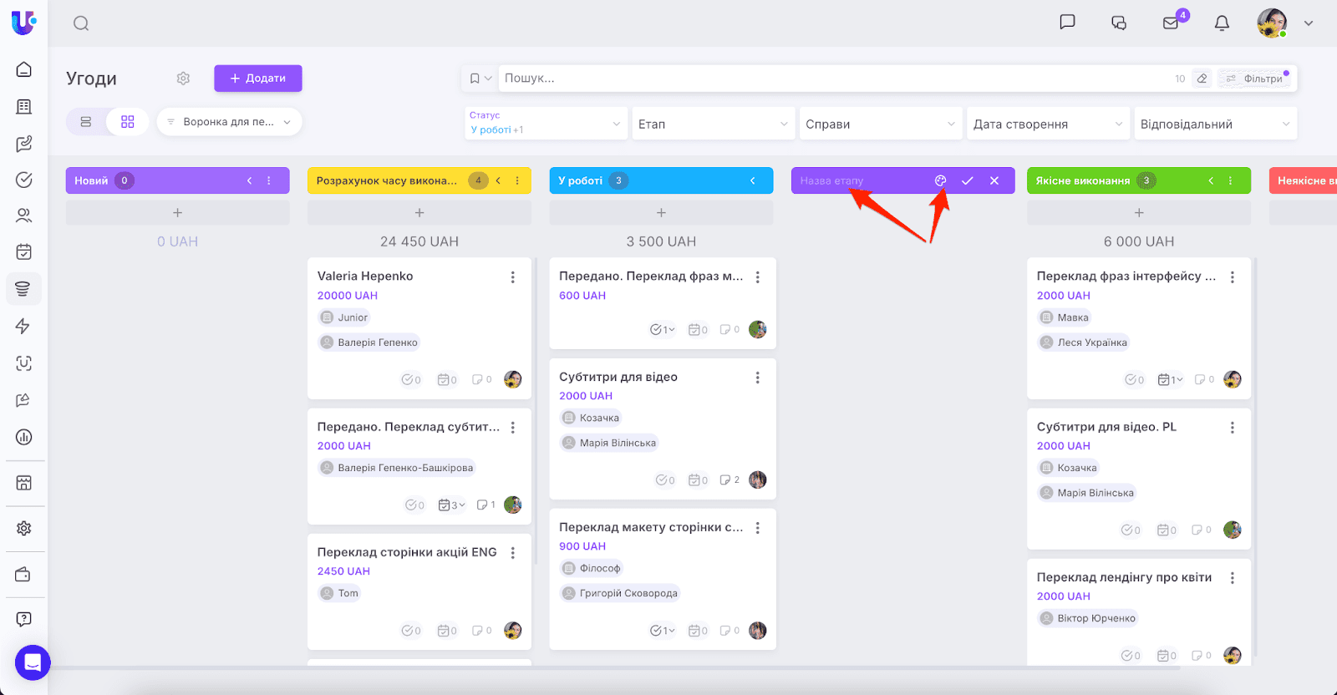Open the Дата створення filter dropdown
This screenshot has width=1337, height=695.
1048,124
